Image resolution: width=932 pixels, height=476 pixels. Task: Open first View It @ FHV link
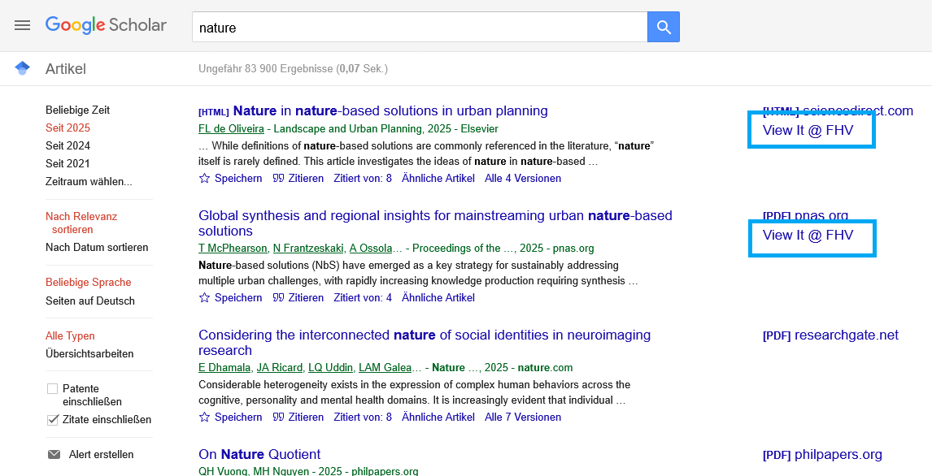click(808, 131)
